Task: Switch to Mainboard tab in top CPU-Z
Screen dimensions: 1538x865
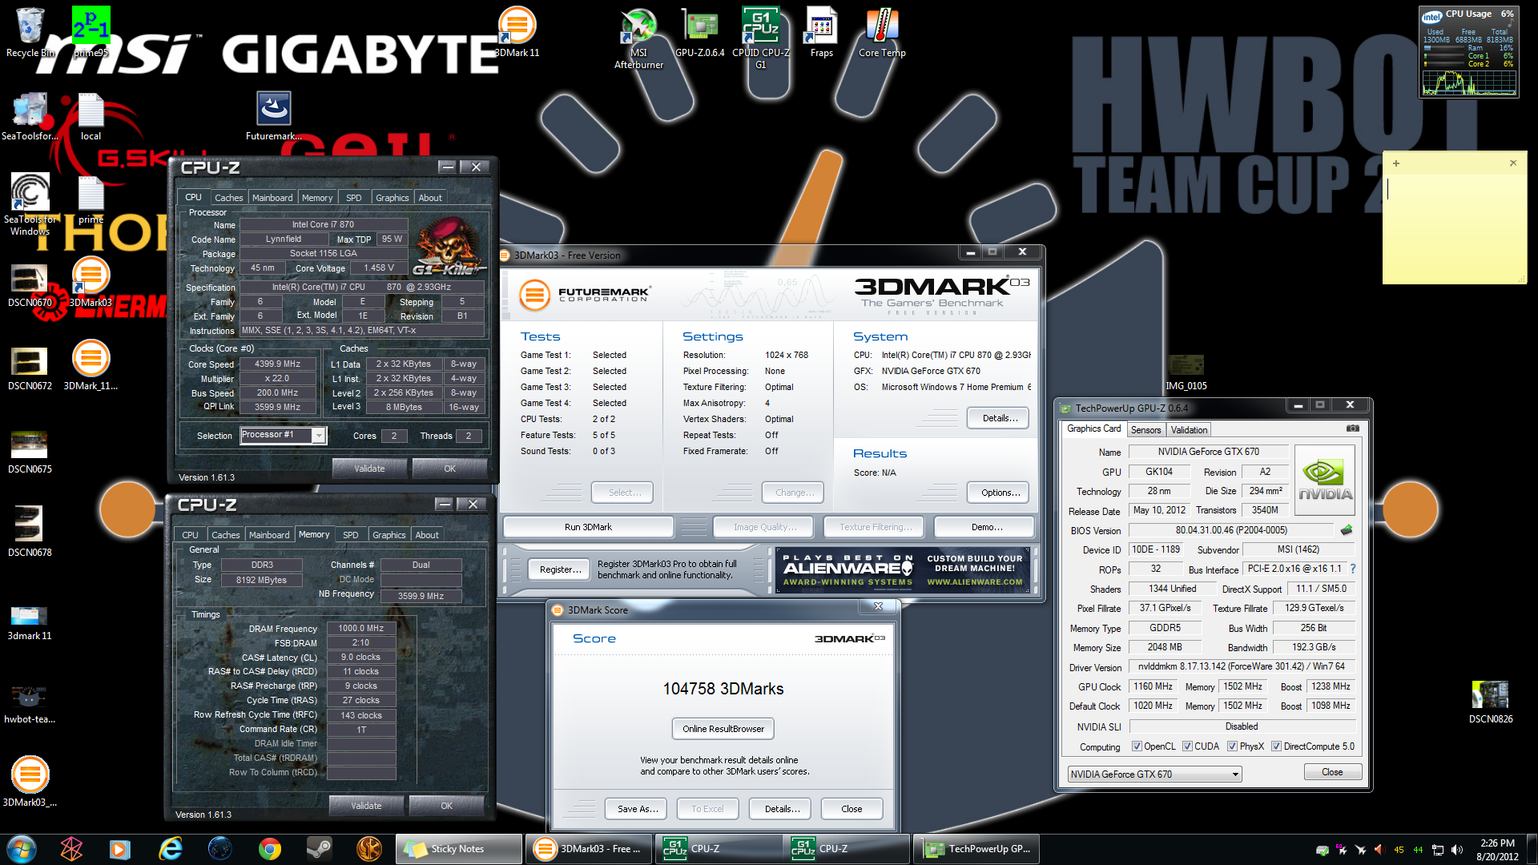Action: (x=272, y=198)
